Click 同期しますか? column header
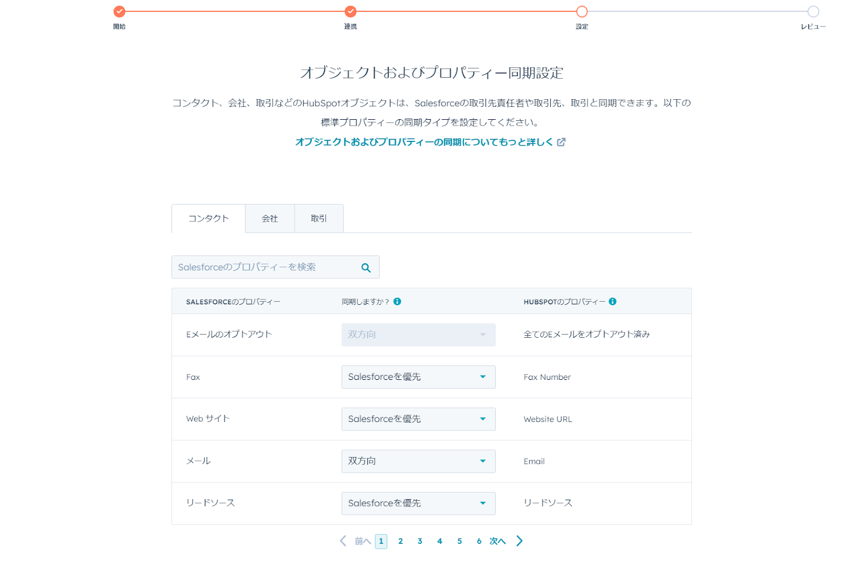The image size is (863, 586). [365, 302]
